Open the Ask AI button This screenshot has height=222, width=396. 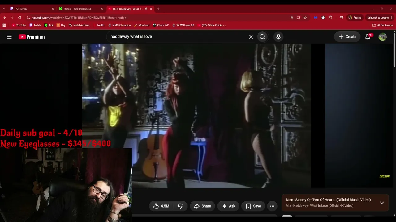228,206
